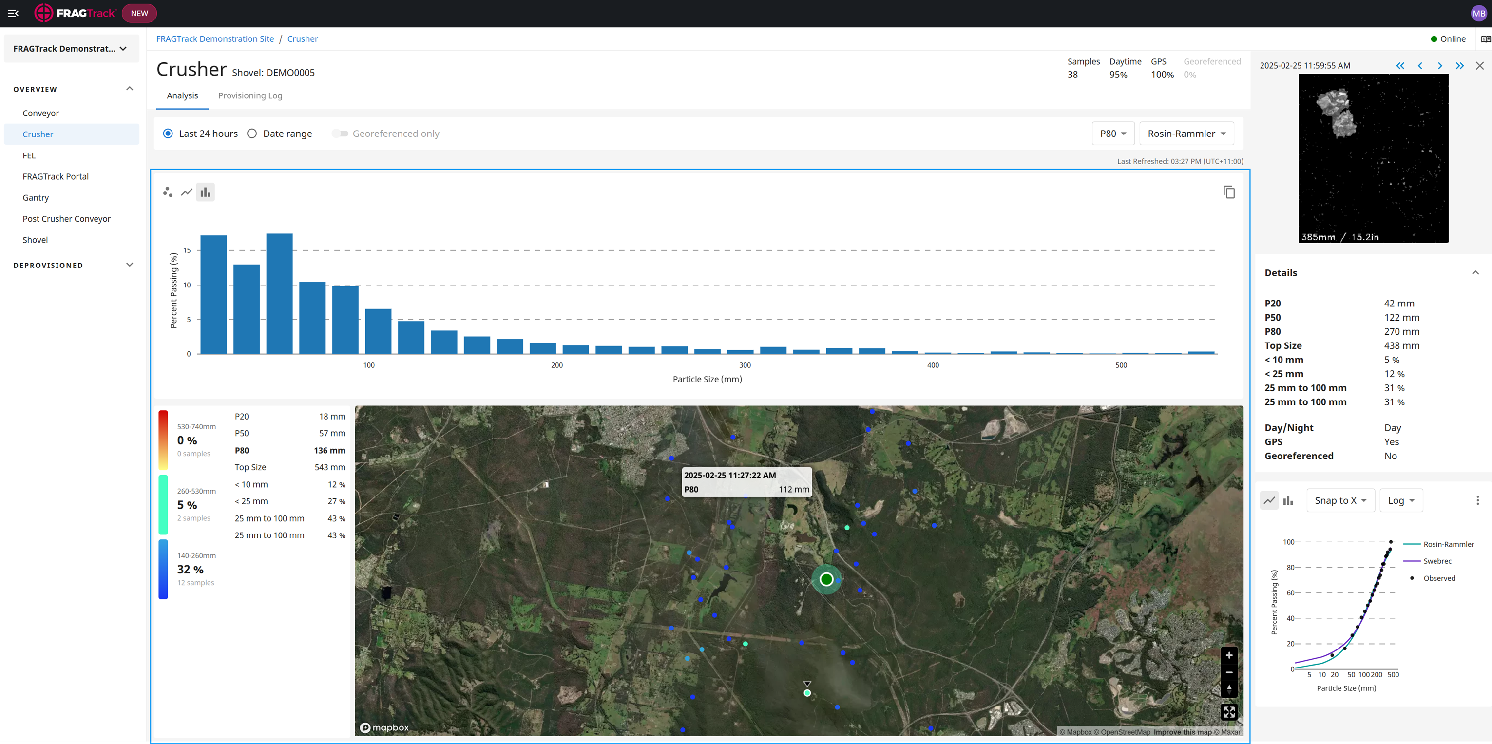1492x744 pixels.
Task: Click the NEW badge button
Action: 139,13
